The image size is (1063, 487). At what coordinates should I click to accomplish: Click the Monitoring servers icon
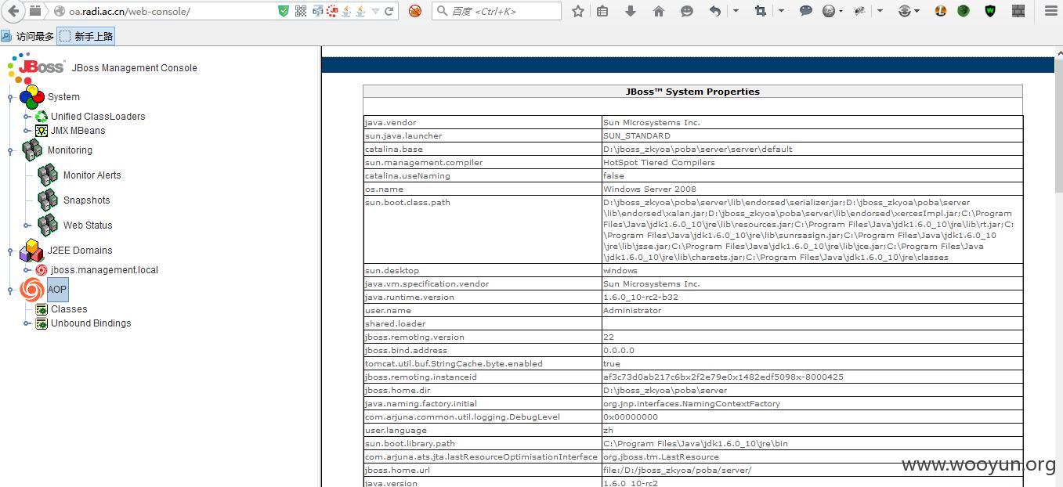pyautogui.click(x=32, y=150)
